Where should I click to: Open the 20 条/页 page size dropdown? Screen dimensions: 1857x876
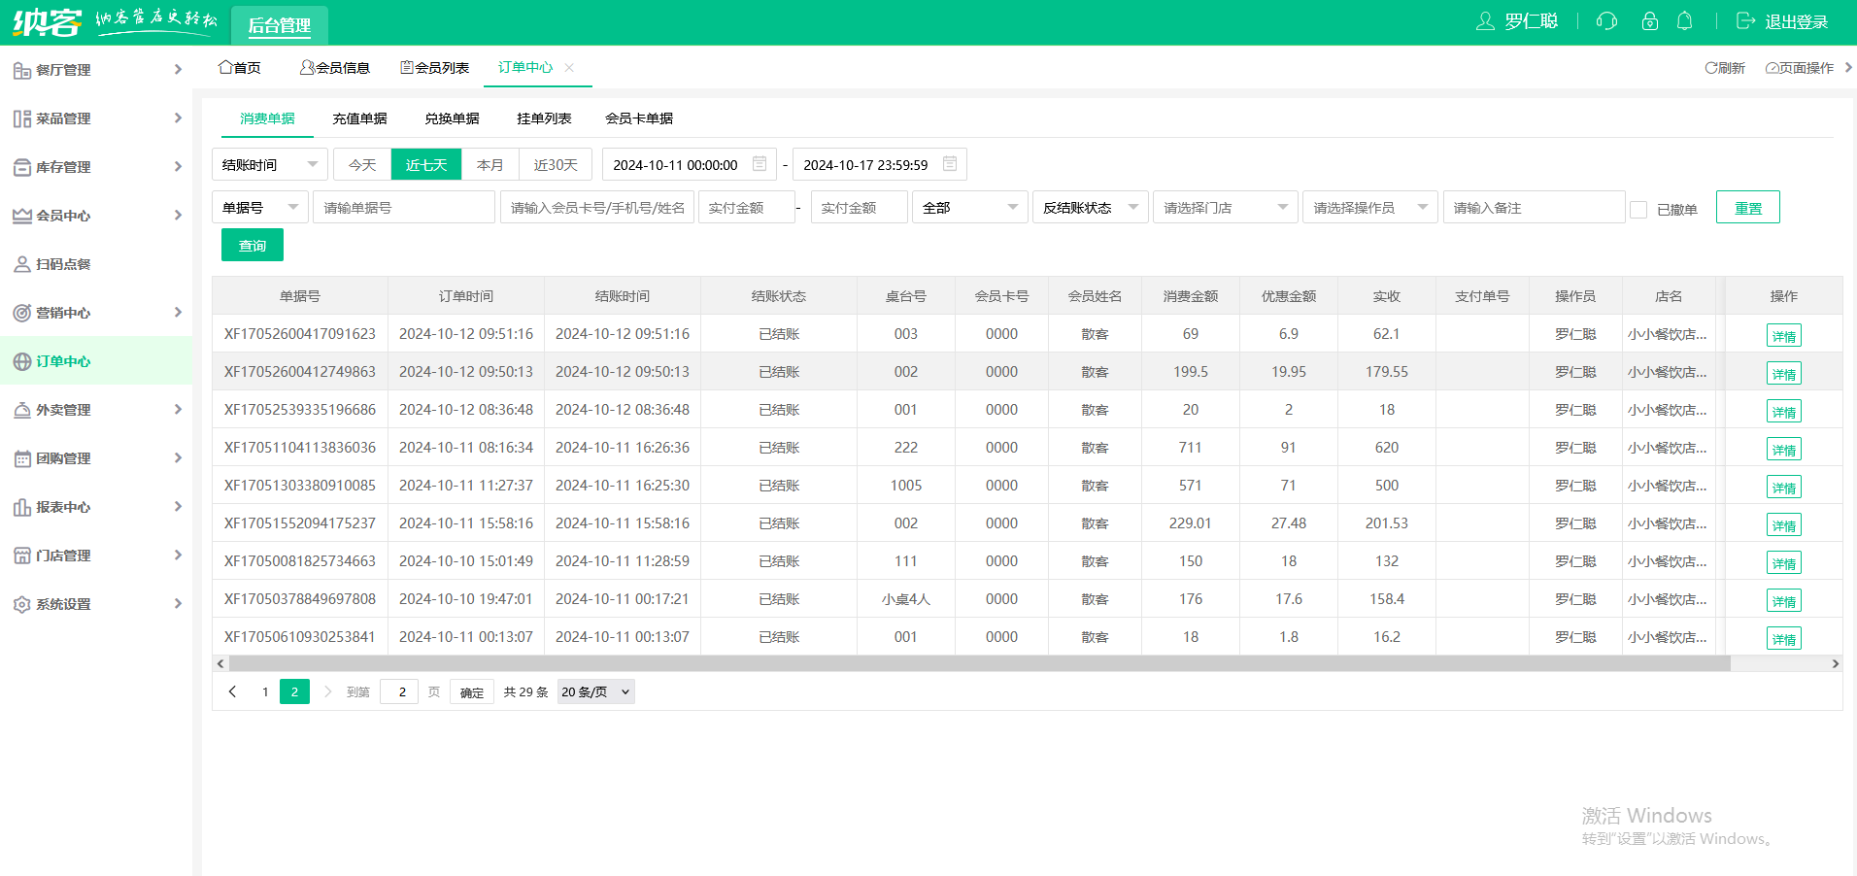coord(595,691)
